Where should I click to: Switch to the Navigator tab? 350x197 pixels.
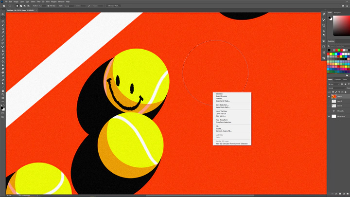(x=337, y=13)
